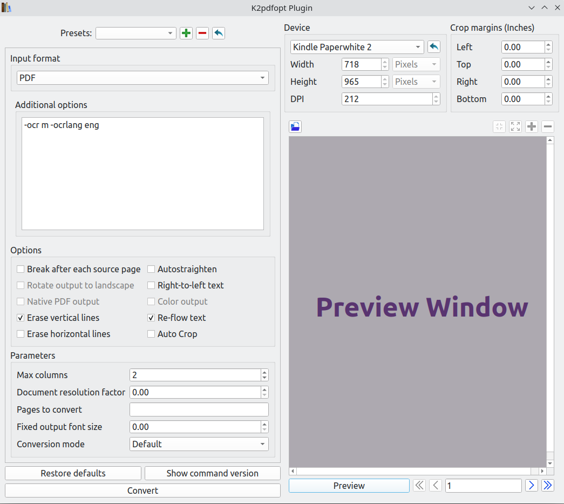Jump to first preview page
This screenshot has width=564, height=504.
[x=419, y=485]
